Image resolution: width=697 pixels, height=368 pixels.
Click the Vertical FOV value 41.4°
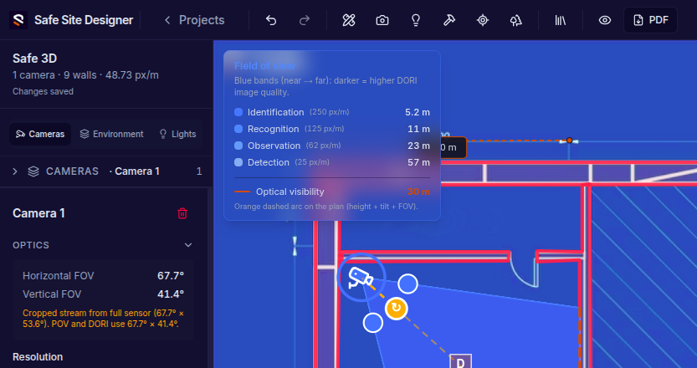pos(171,294)
